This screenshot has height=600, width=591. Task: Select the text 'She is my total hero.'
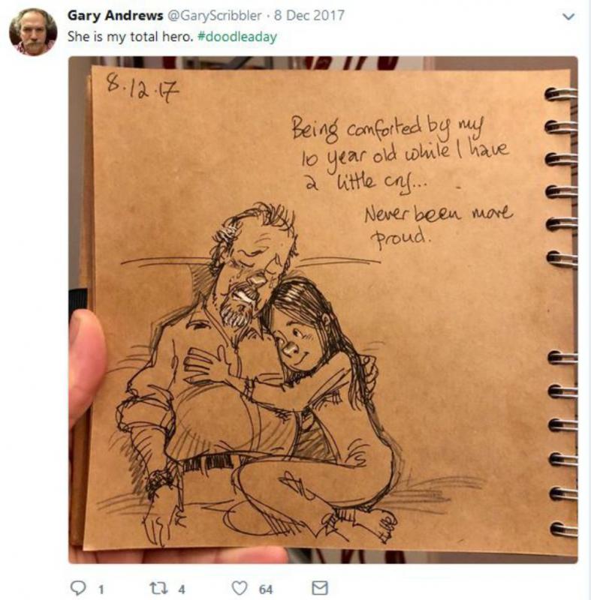130,37
